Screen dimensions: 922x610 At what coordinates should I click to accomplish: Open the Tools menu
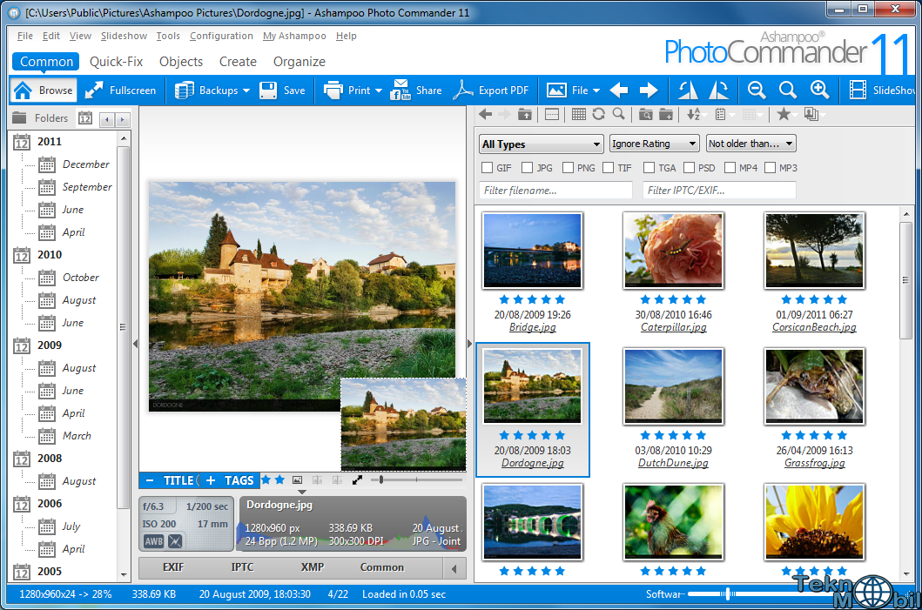click(168, 36)
